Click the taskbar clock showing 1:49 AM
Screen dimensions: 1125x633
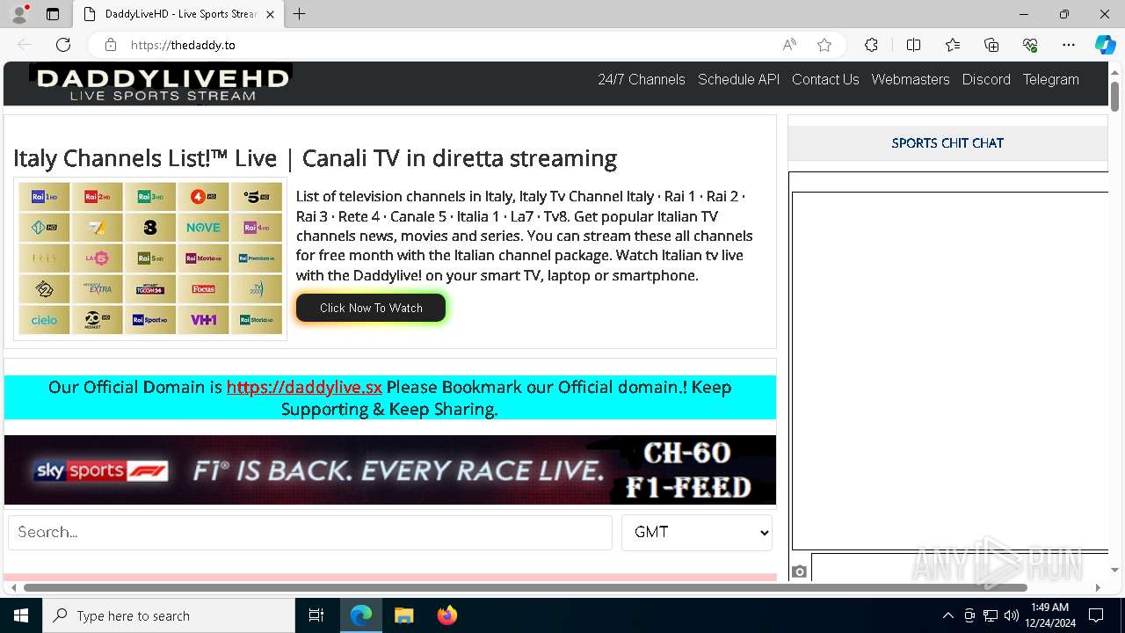tap(1049, 615)
